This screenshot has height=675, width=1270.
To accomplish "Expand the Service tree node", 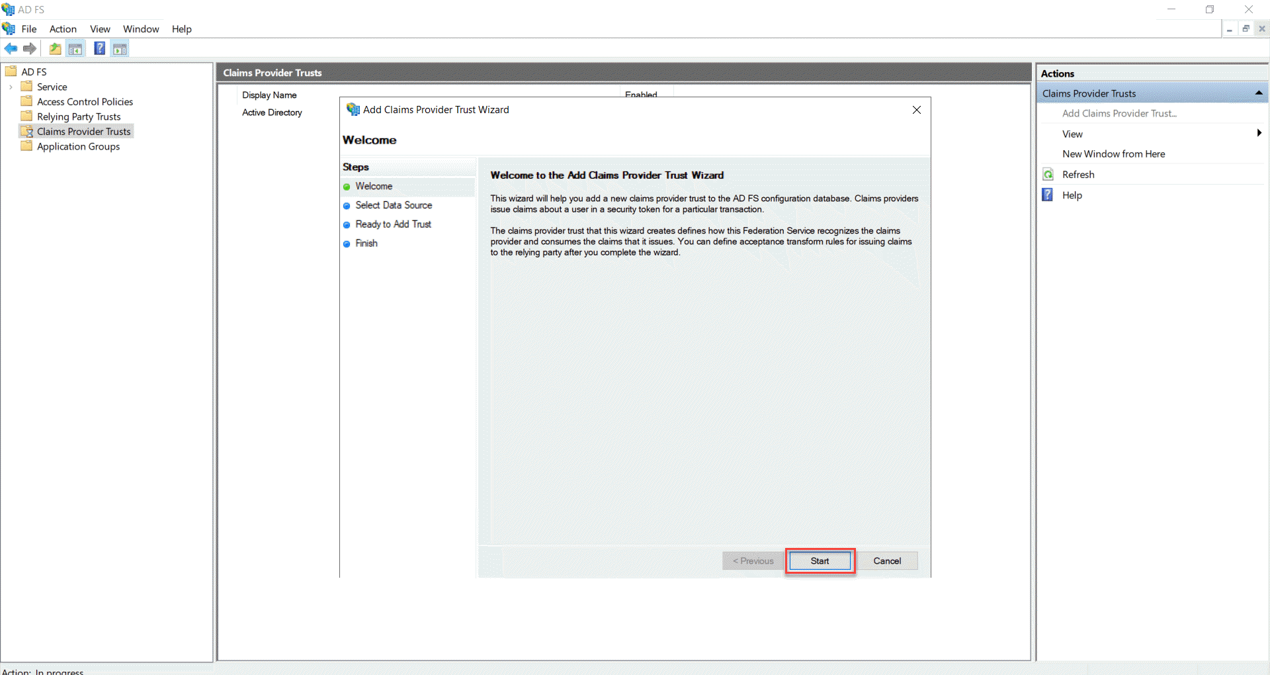I will pyautogui.click(x=11, y=87).
